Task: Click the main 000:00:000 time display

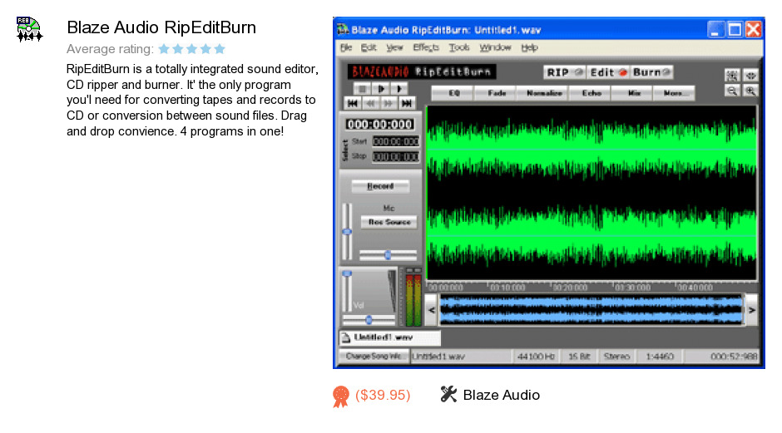Action: tap(380, 125)
